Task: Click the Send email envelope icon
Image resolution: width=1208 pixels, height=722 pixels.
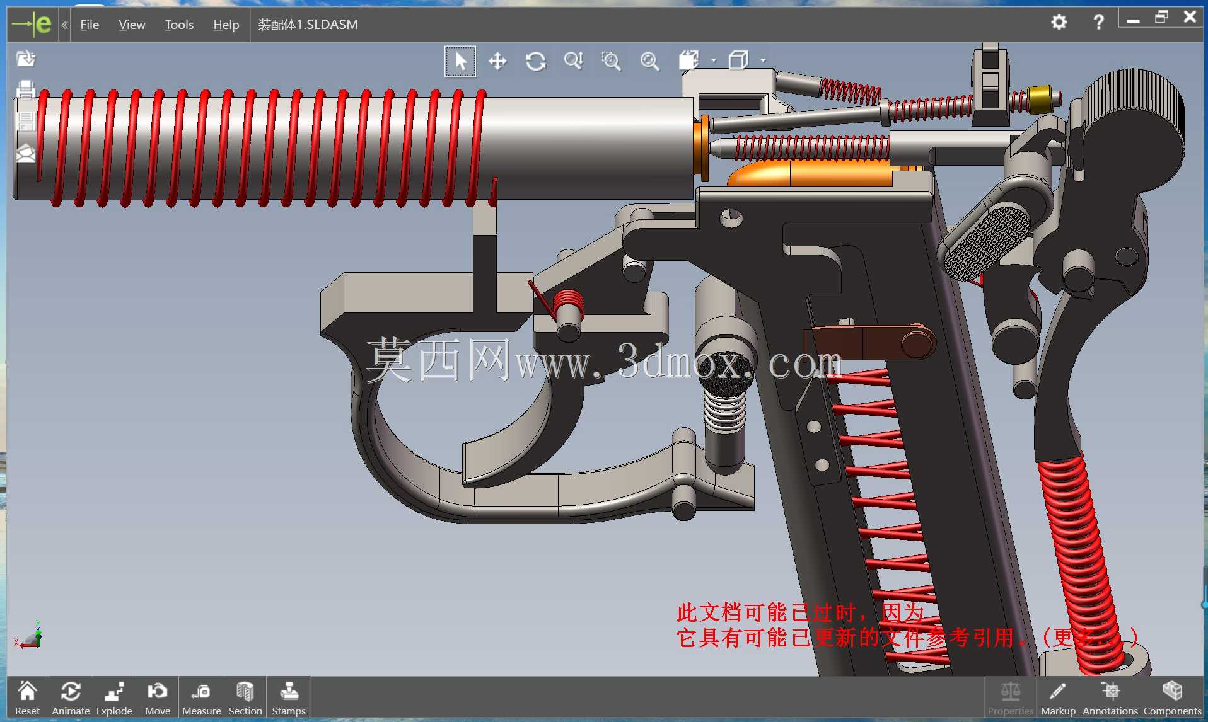Action: click(26, 153)
